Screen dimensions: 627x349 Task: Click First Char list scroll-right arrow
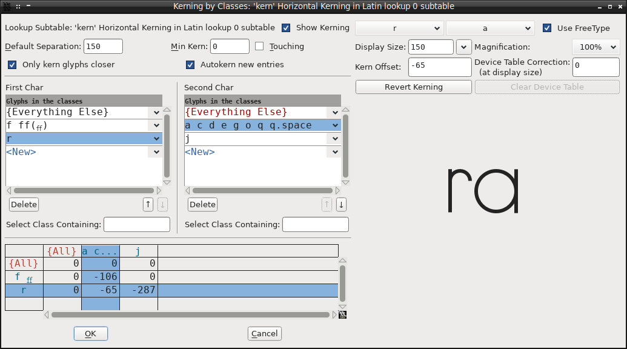(x=159, y=191)
